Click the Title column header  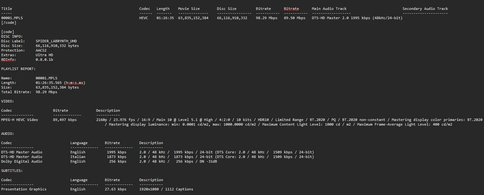pos(6,9)
